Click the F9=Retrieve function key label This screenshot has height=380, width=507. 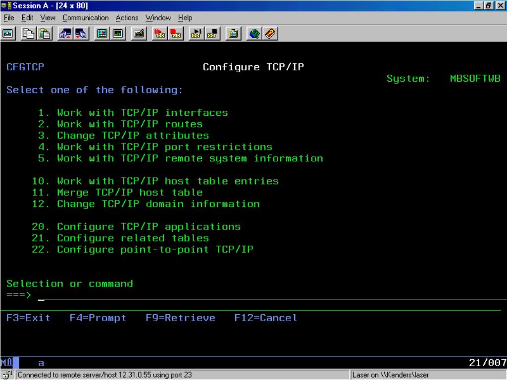(180, 318)
